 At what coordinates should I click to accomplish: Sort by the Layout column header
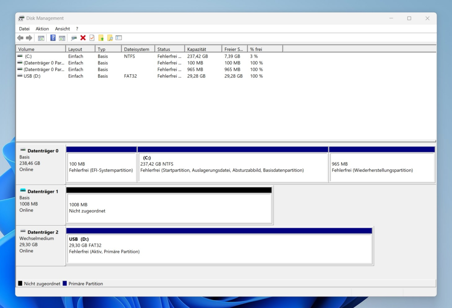(x=80, y=49)
